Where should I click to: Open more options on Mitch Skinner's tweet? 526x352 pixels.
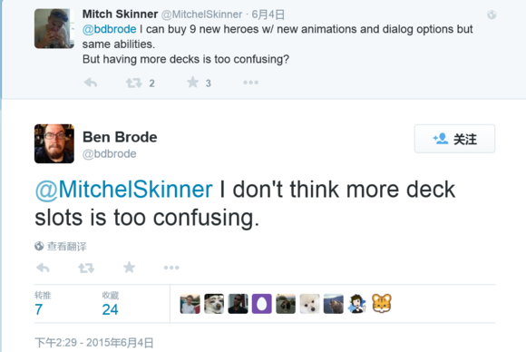click(x=250, y=83)
